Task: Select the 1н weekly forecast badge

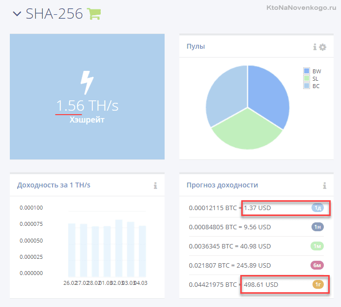Action: tap(317, 227)
